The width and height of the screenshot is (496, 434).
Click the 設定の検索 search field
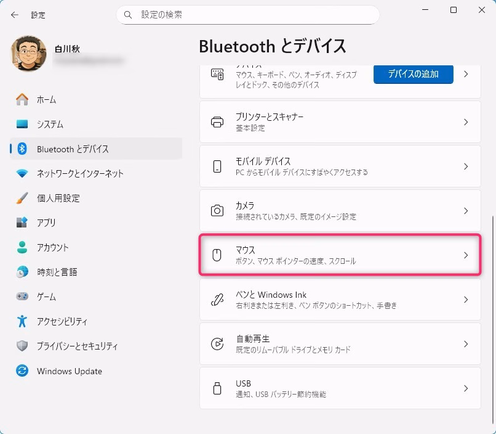click(252, 15)
